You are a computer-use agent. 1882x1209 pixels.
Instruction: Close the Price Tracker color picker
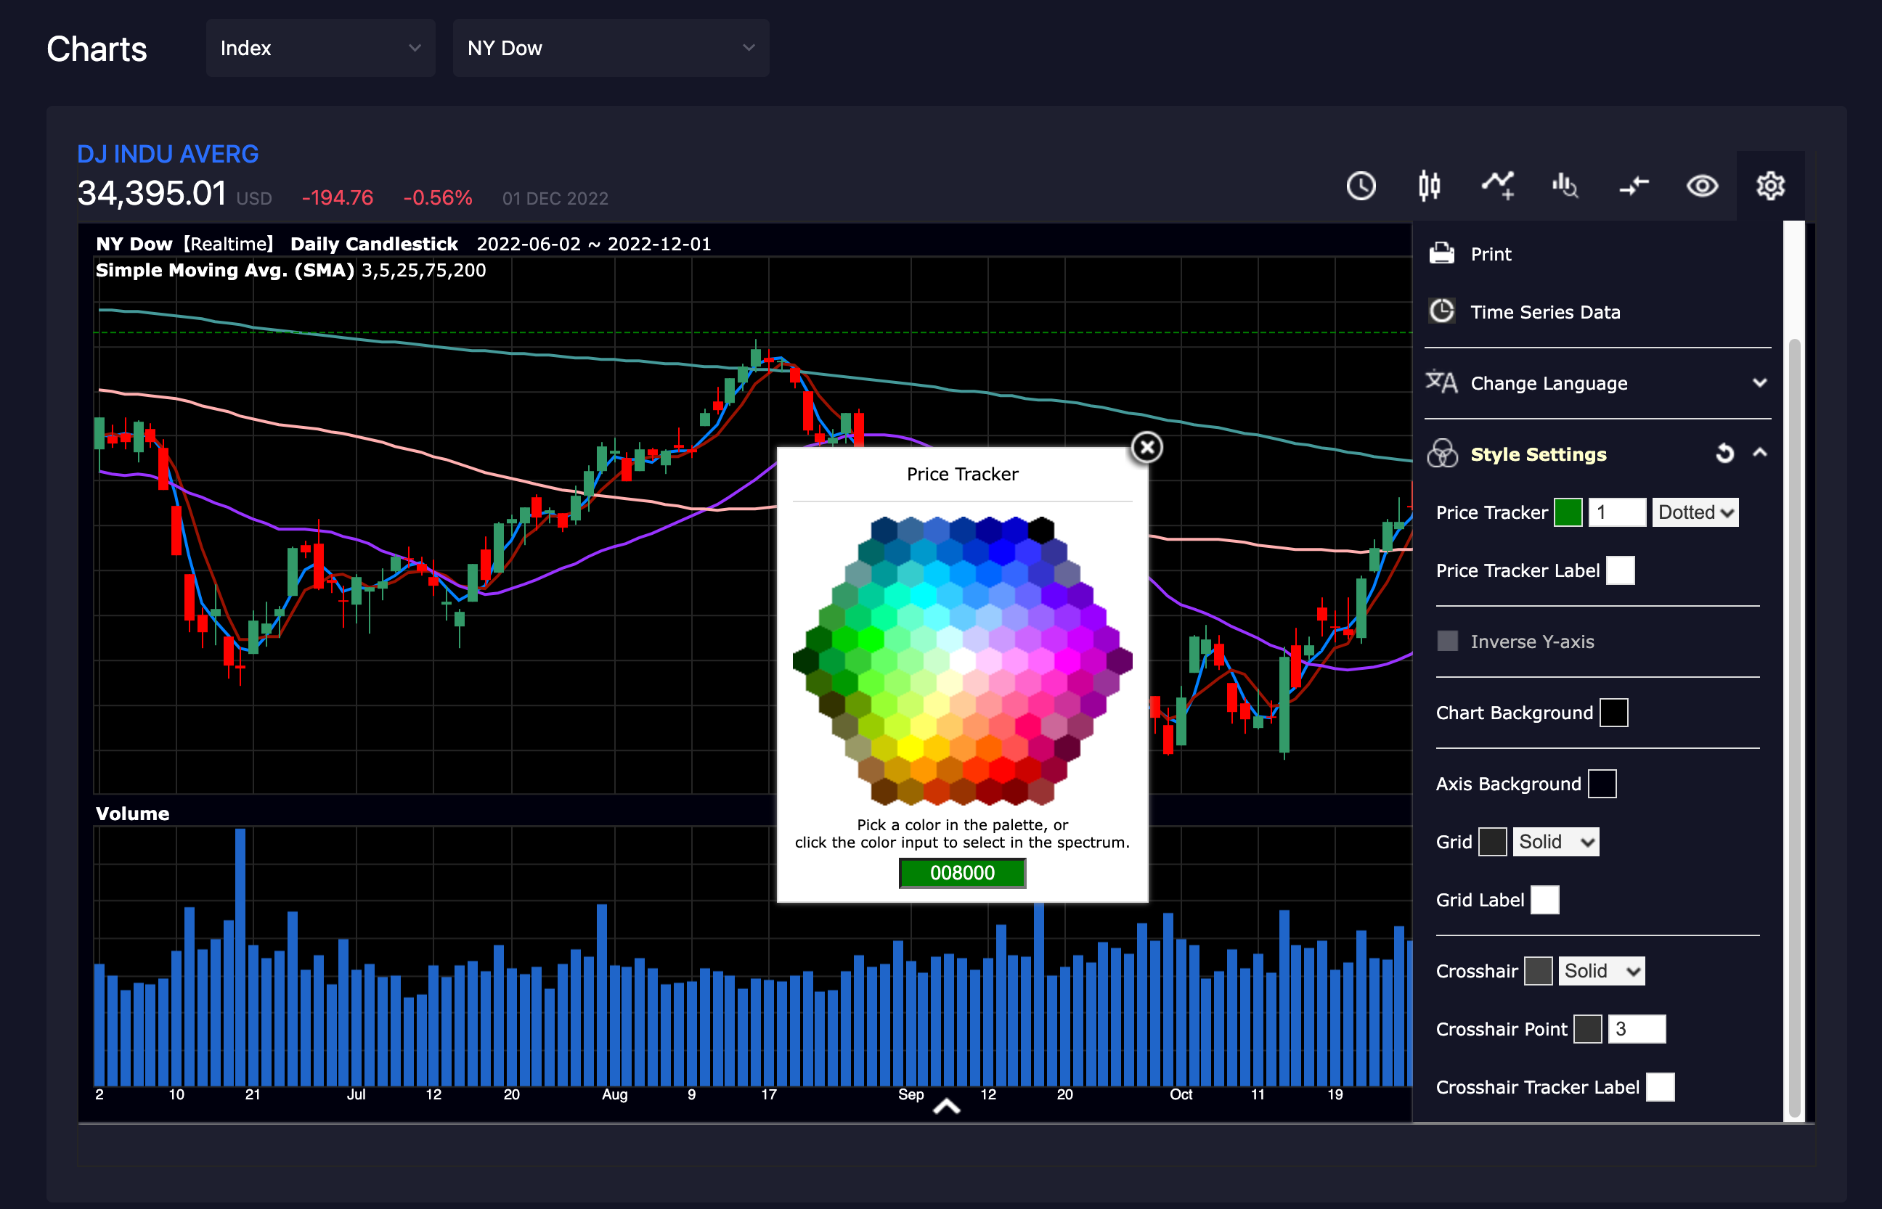(x=1148, y=448)
